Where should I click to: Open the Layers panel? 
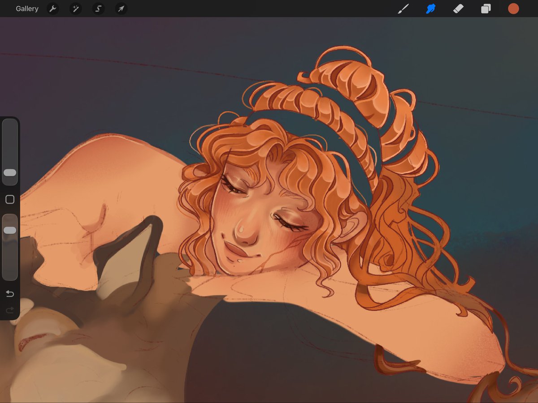coord(486,9)
